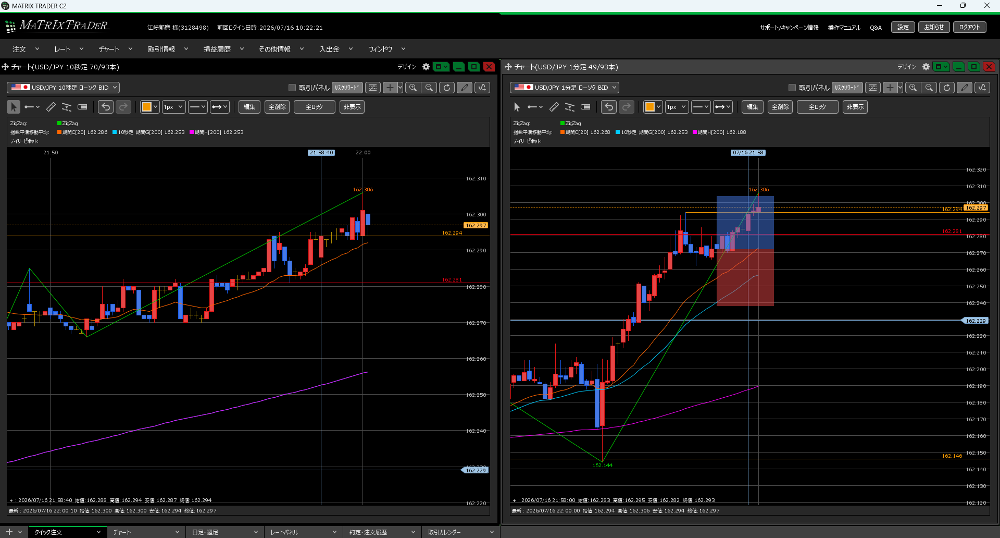Open the 注文 menu
This screenshot has width=1000, height=538.
pos(26,49)
